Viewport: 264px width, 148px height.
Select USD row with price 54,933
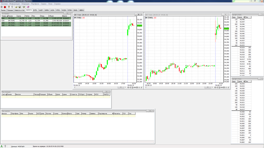(x=36, y=23)
